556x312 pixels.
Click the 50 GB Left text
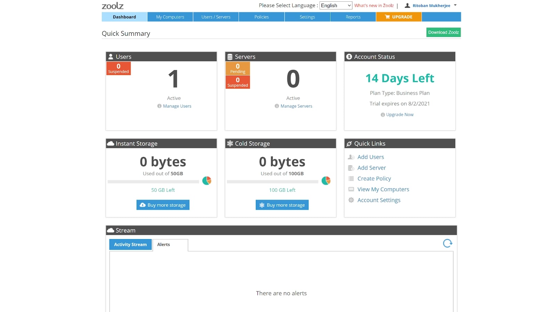point(163,190)
